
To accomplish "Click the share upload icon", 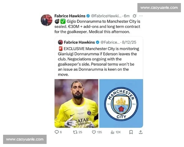I will pos(140,132).
